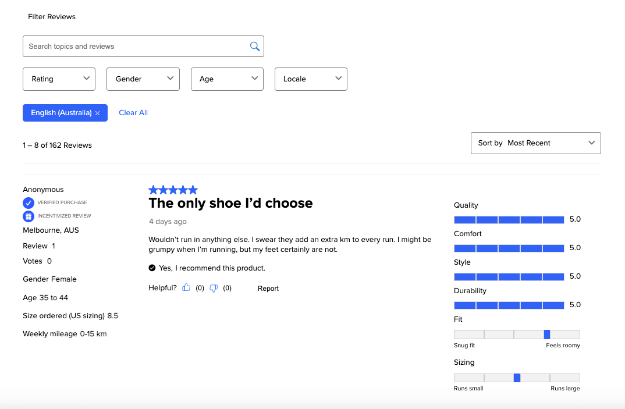Click the thumbs down unhelpful icon
Image resolution: width=625 pixels, height=409 pixels.
(214, 287)
